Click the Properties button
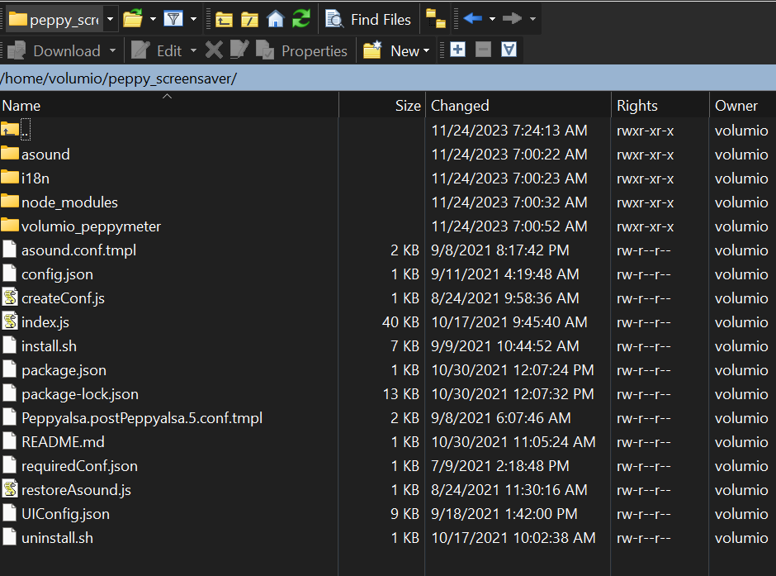This screenshot has width=776, height=576. coord(301,50)
